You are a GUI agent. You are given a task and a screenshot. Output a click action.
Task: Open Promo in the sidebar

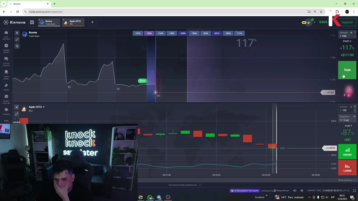[6, 87]
